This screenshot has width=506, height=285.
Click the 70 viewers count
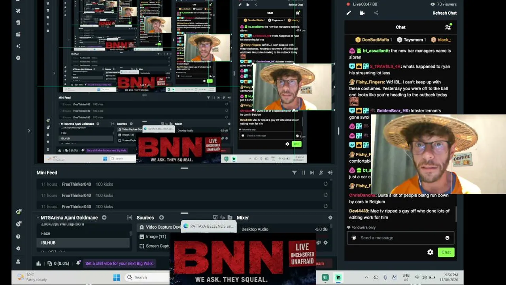coord(443,4)
